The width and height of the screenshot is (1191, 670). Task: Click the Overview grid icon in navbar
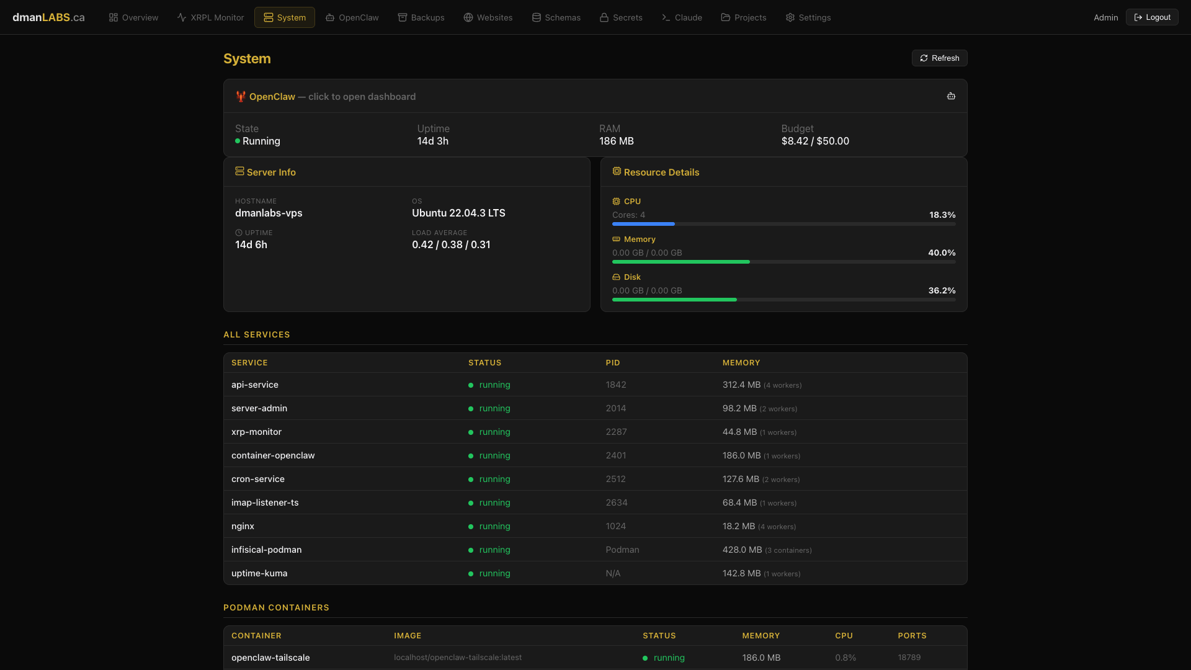(x=114, y=17)
